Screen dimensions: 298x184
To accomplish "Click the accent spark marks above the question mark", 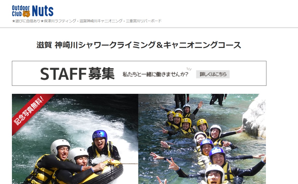I will pyautogui.click(x=189, y=69).
